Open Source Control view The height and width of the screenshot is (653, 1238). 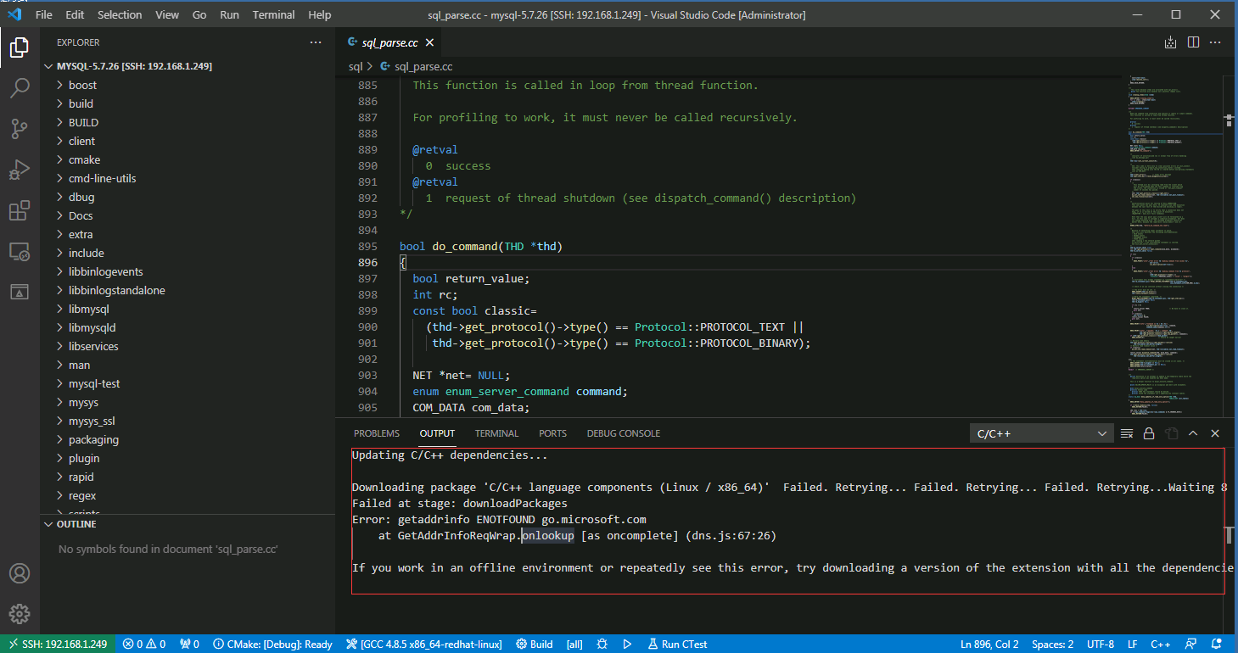(x=20, y=129)
